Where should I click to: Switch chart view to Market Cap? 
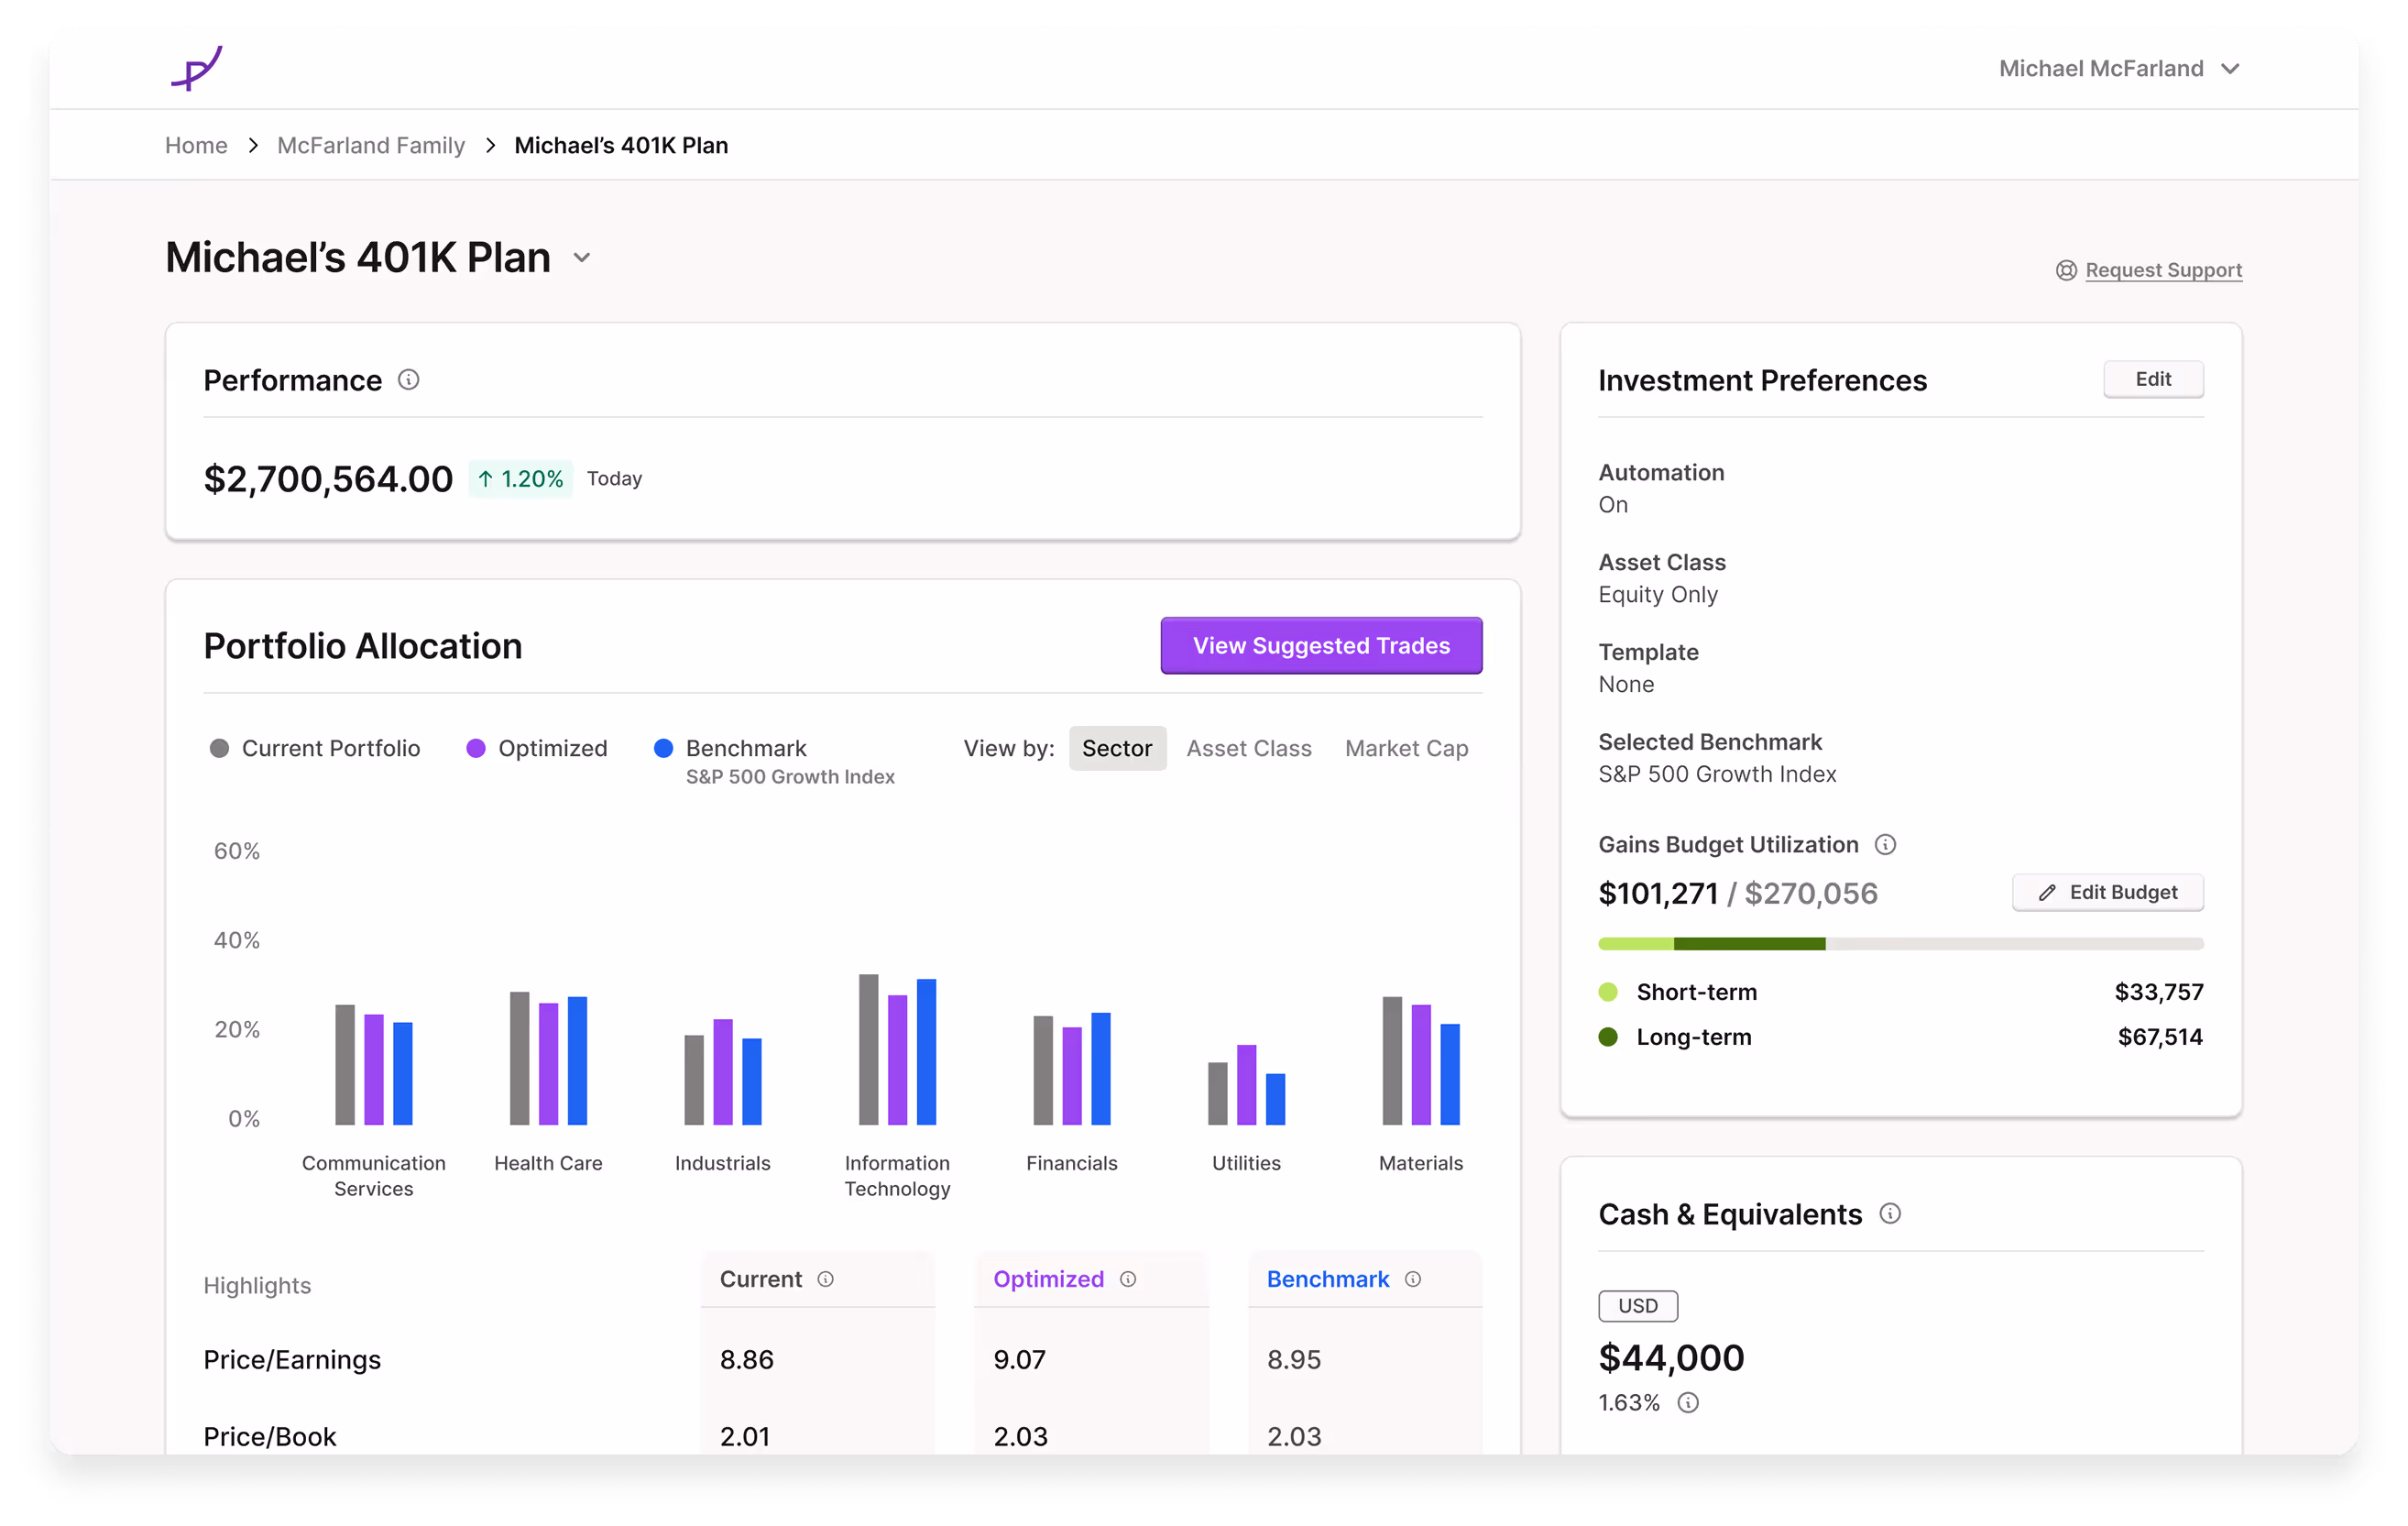point(1406,749)
